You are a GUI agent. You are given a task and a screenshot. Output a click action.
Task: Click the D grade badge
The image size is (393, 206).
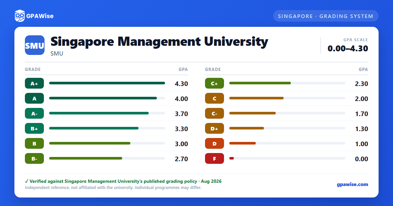click(215, 144)
